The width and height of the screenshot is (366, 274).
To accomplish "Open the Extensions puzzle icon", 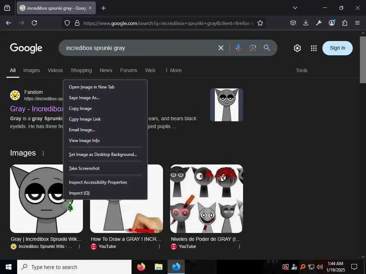I will pyautogui.click(x=345, y=23).
